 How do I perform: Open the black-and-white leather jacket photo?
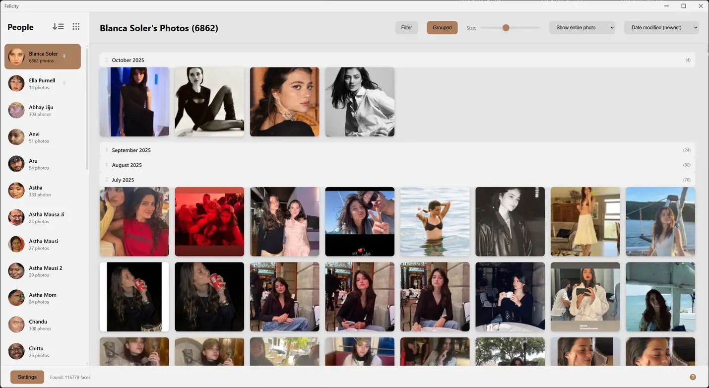(x=510, y=222)
